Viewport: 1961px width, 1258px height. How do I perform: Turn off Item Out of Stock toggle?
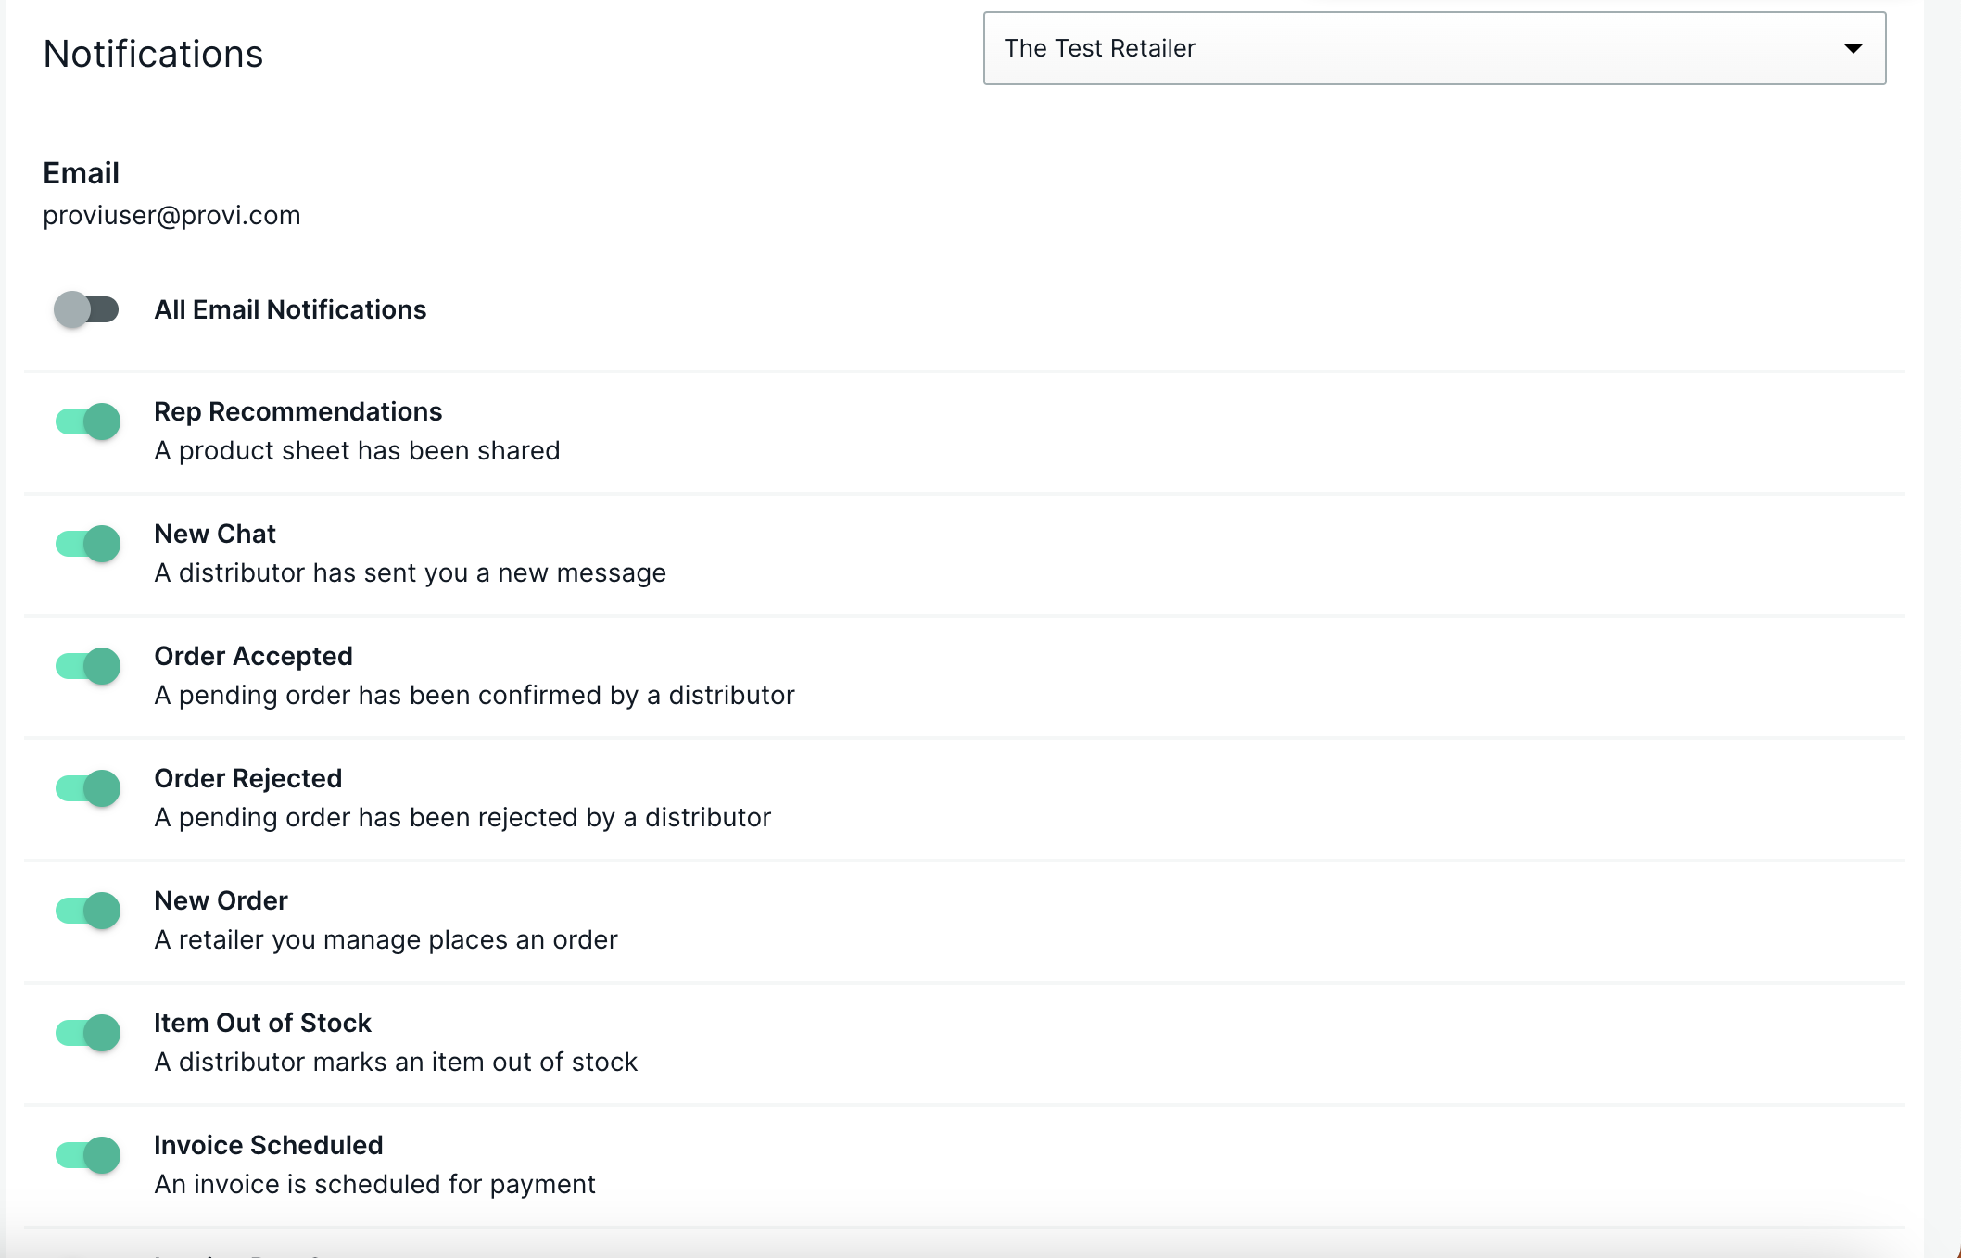88,1033
